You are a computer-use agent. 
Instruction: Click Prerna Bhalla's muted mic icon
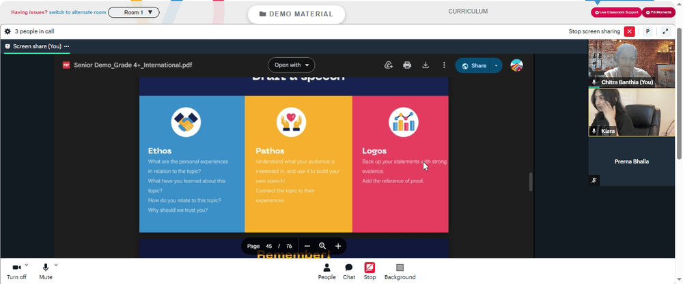(x=594, y=180)
